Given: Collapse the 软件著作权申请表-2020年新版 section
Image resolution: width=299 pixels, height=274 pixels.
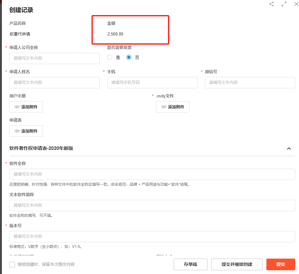Looking at the screenshot, I should point(289,149).
